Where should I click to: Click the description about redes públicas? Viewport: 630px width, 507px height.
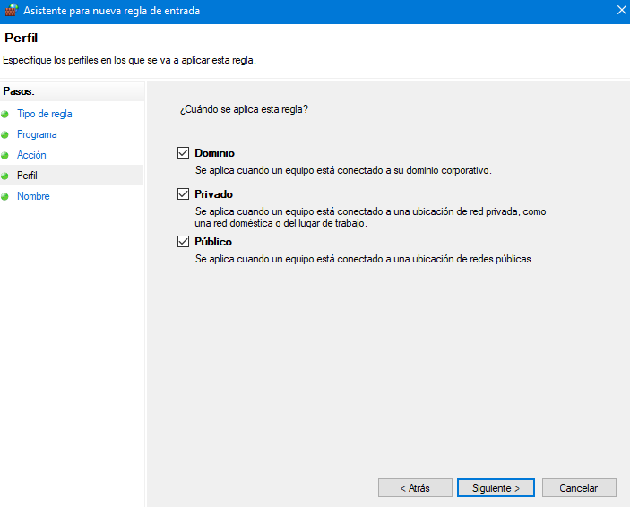[365, 259]
